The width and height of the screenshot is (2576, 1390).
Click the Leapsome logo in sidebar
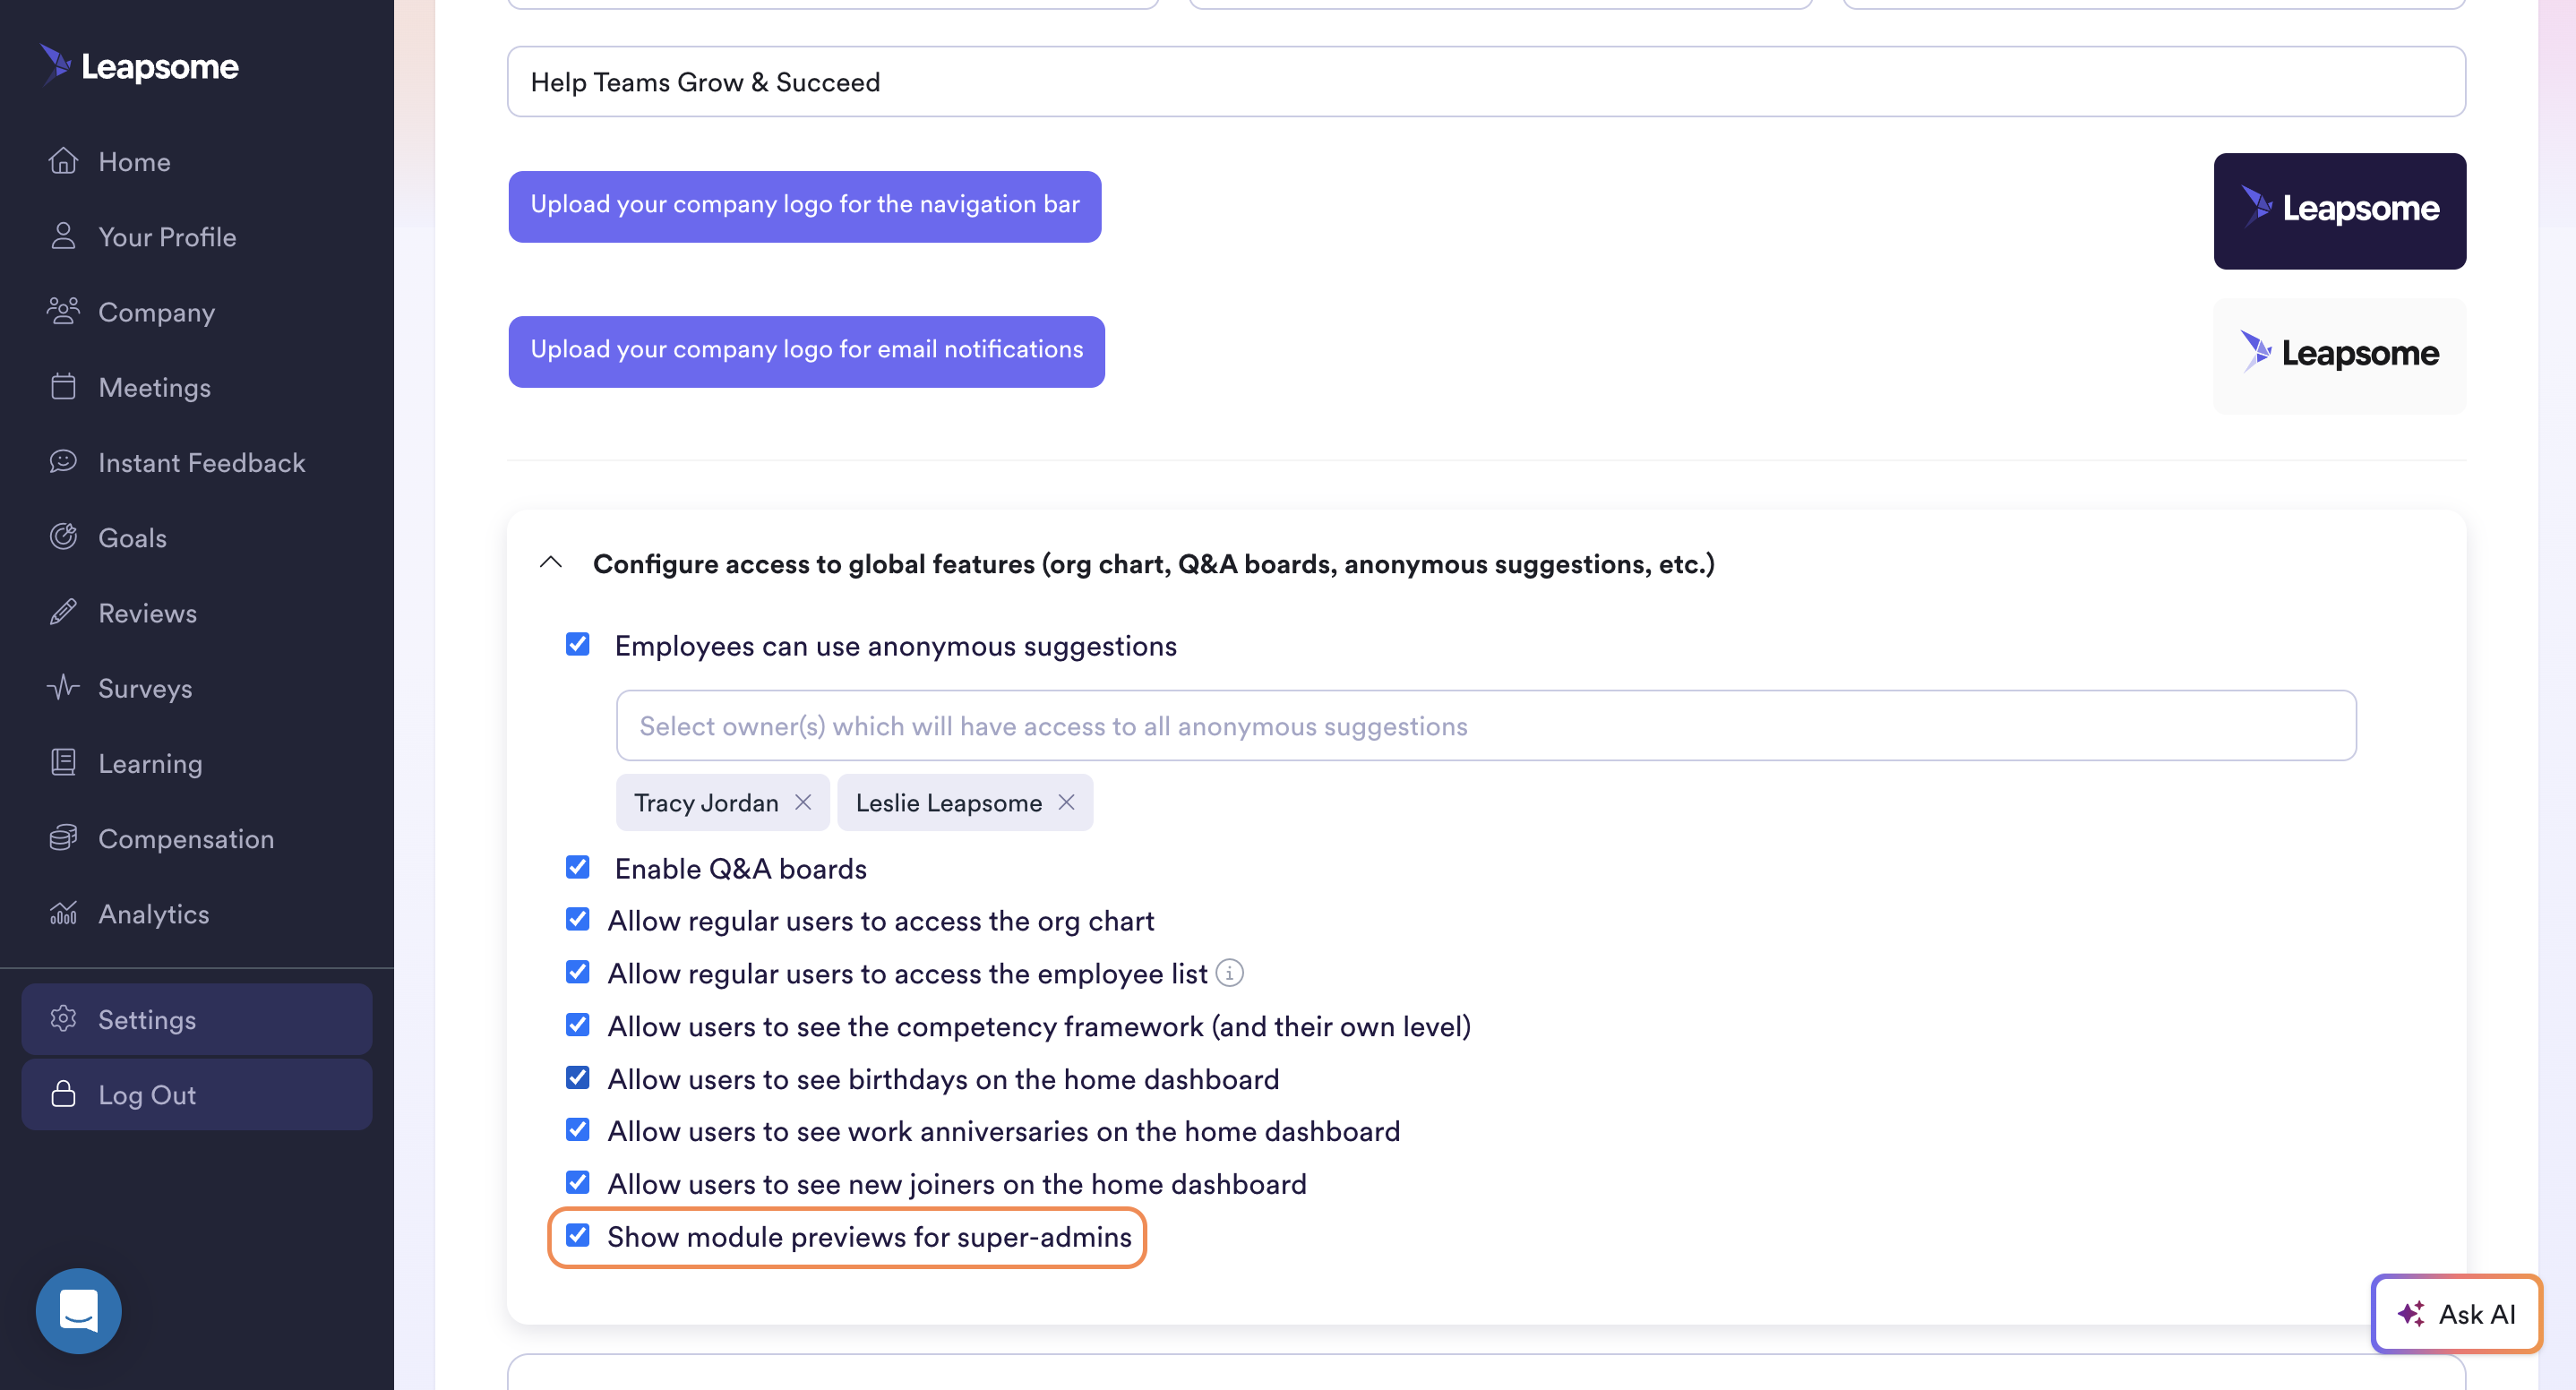[x=139, y=66]
